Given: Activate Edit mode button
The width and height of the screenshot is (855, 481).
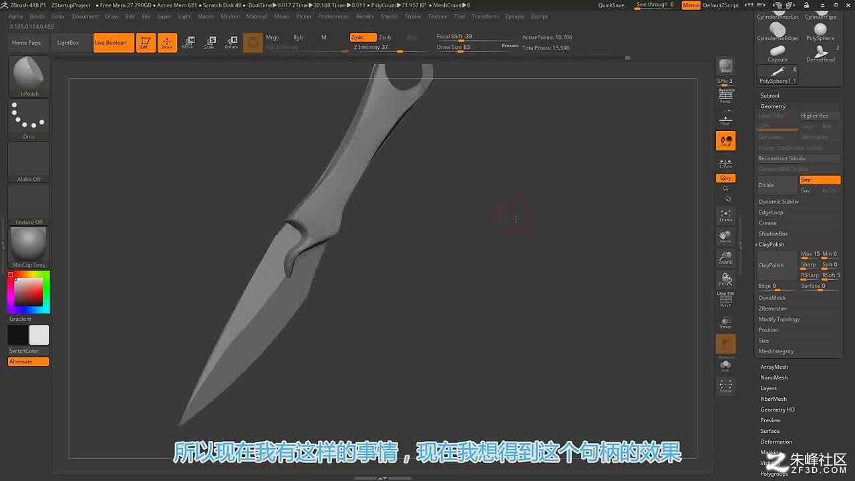Looking at the screenshot, I should pos(146,42).
